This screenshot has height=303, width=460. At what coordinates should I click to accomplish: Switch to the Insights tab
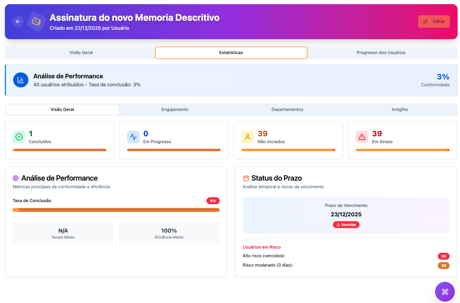(x=400, y=110)
